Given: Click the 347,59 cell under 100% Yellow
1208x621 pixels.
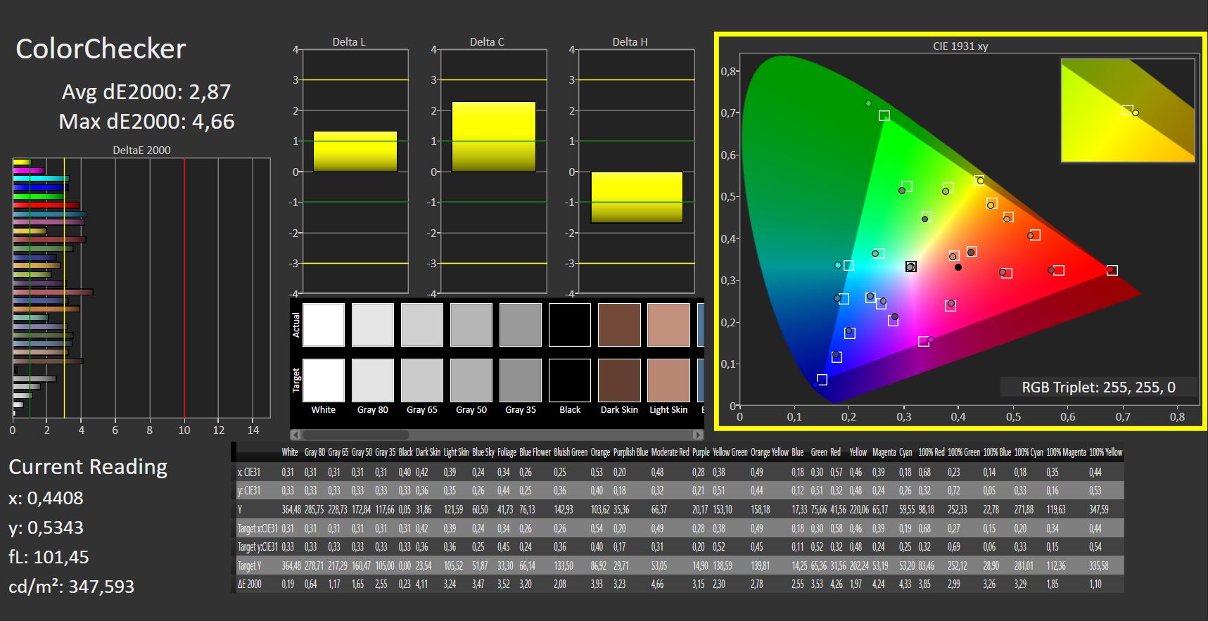Looking at the screenshot, I should 1098,509.
